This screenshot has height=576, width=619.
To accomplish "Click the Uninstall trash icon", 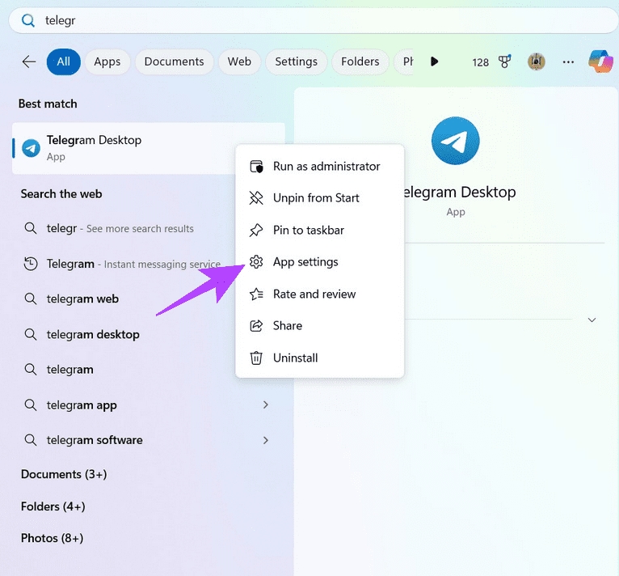I will click(256, 358).
